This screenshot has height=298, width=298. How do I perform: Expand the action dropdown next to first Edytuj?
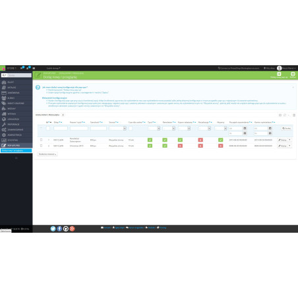click(289, 140)
